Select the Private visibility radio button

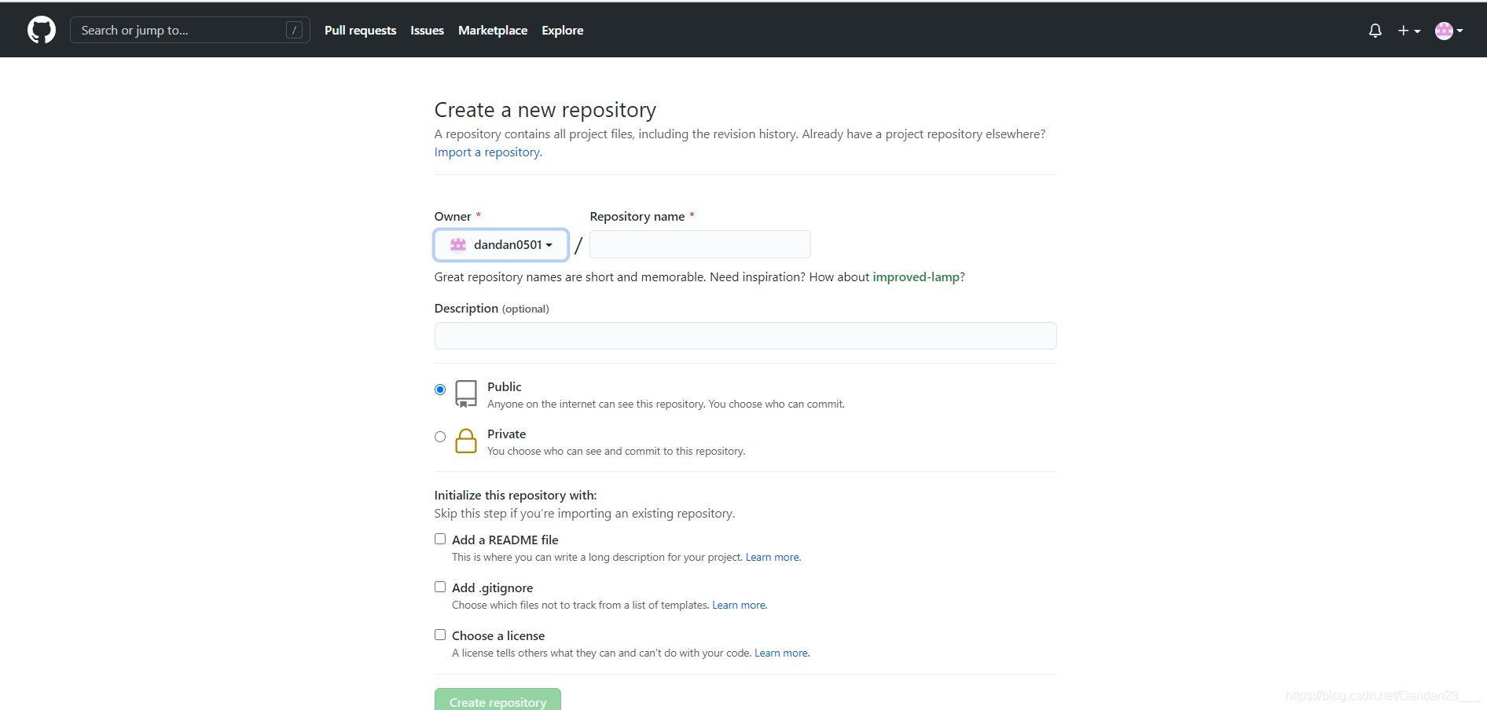click(440, 437)
